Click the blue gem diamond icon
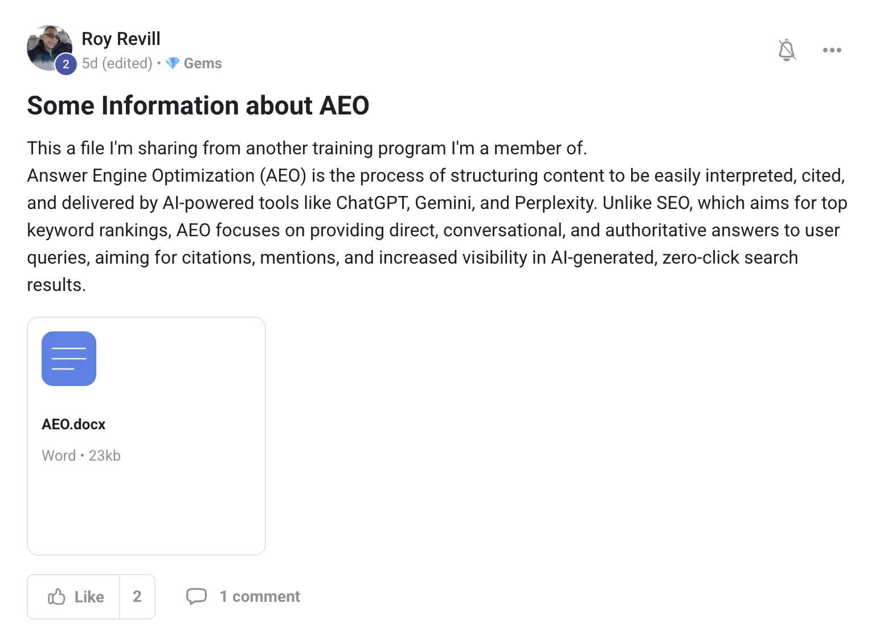884x632 pixels. [173, 63]
